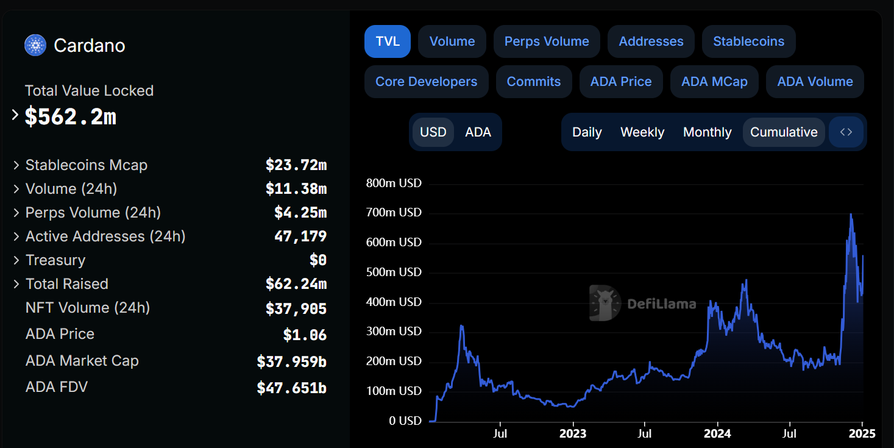
Task: Expand Active Addresses (24h) row
Action: [x=16, y=236]
